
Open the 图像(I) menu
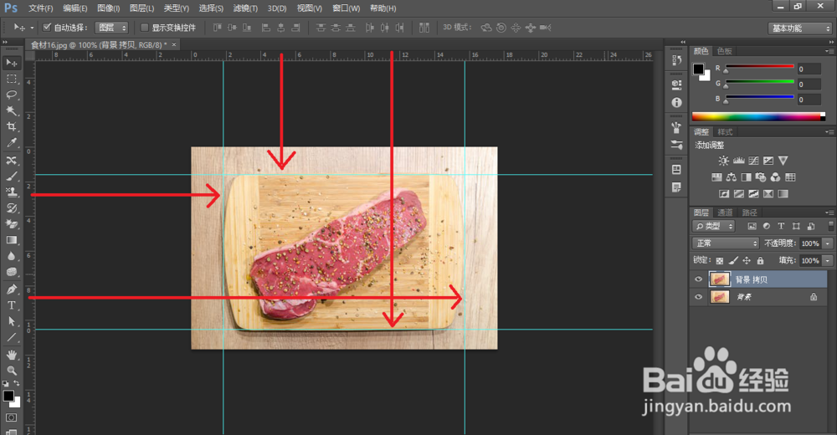click(108, 8)
